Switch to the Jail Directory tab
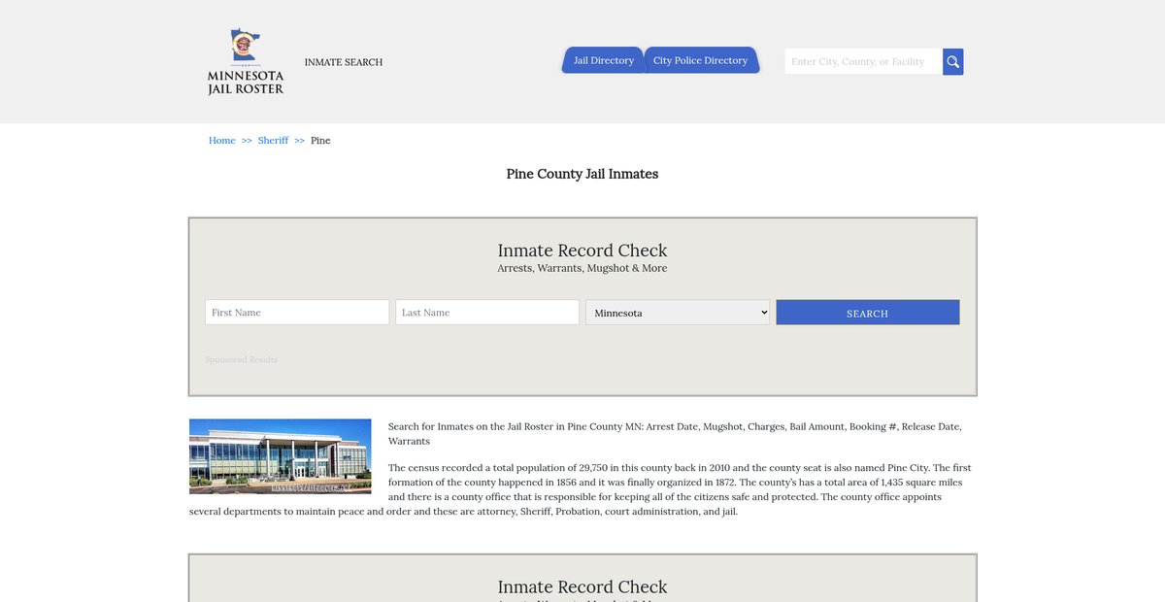Viewport: 1165px width, 602px height. click(603, 60)
